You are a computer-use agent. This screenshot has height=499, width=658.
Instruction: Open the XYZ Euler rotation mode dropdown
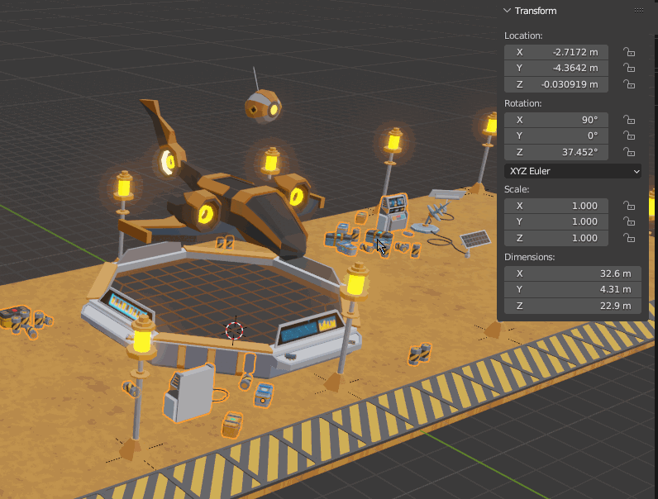click(x=572, y=171)
